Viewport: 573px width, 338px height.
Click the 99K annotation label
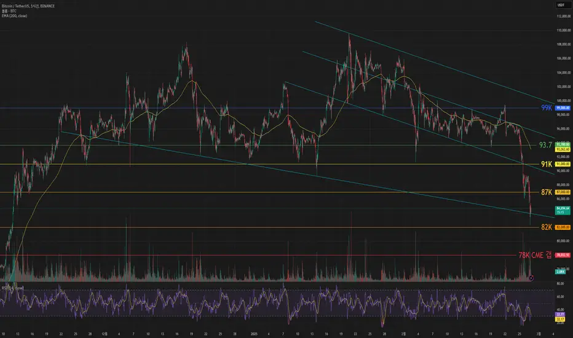547,108
